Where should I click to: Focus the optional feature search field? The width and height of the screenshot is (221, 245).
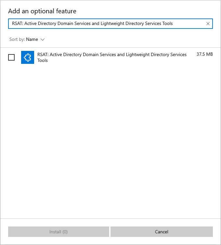110,24
